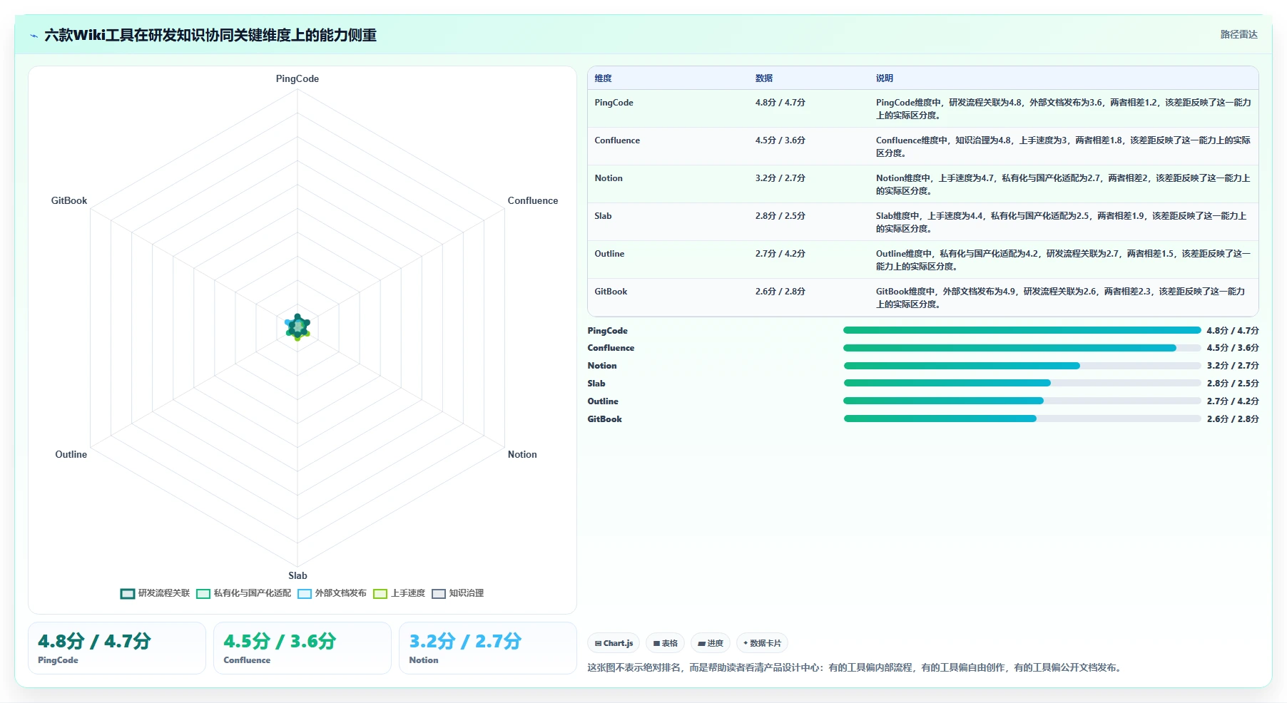The height and width of the screenshot is (703, 1287).
Task: Click the Slab label beside the progress bars
Action: pos(596,384)
